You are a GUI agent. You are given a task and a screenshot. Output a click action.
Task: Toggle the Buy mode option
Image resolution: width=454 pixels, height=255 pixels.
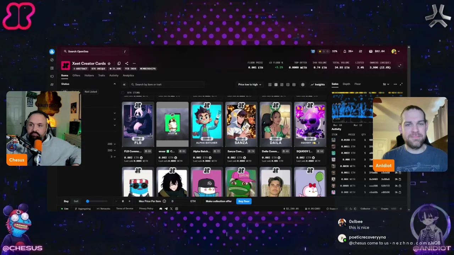pyautogui.click(x=66, y=201)
